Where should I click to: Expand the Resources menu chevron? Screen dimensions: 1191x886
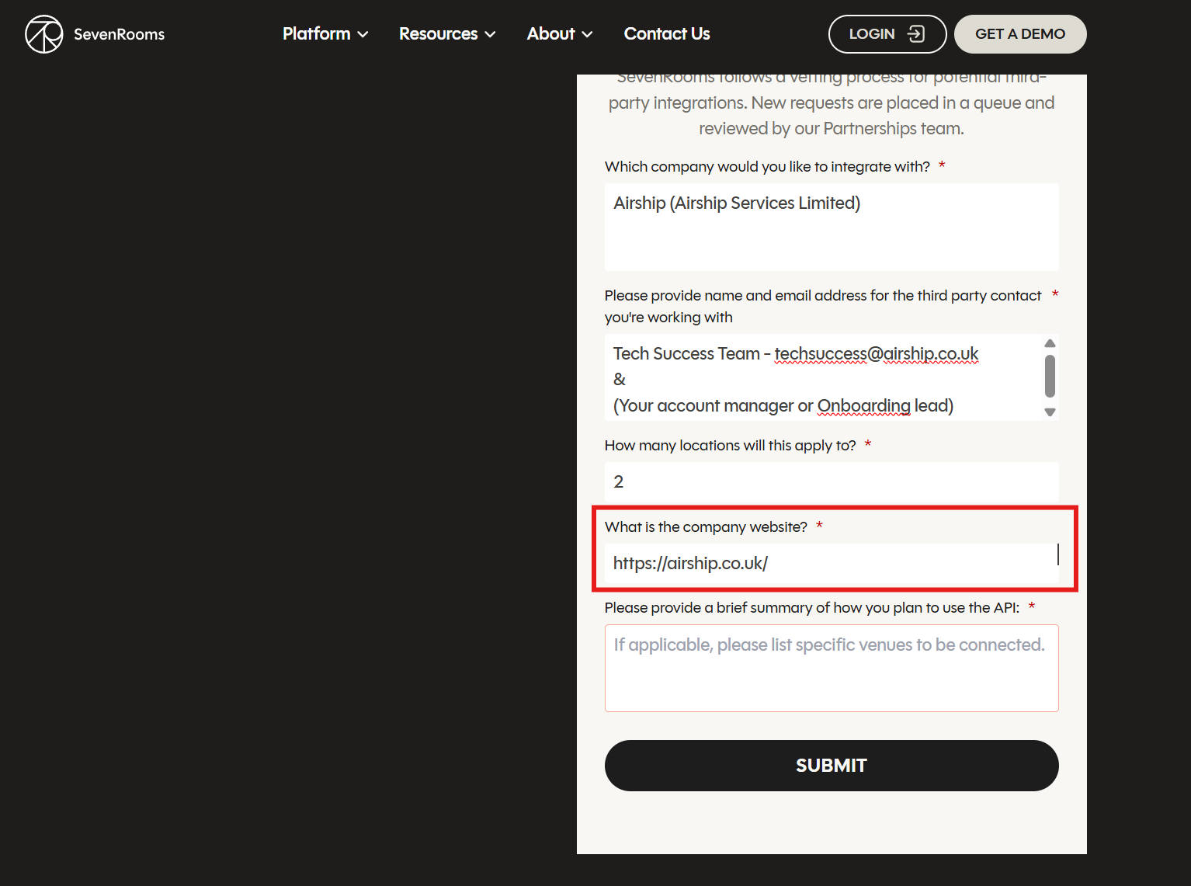[x=490, y=34]
